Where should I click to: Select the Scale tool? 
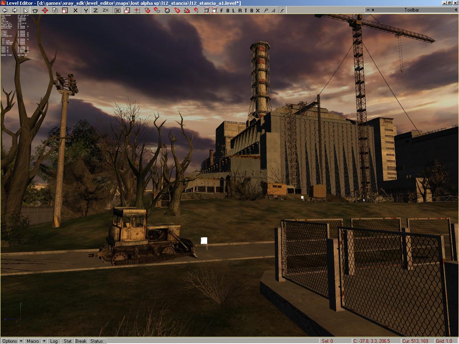coord(65,10)
